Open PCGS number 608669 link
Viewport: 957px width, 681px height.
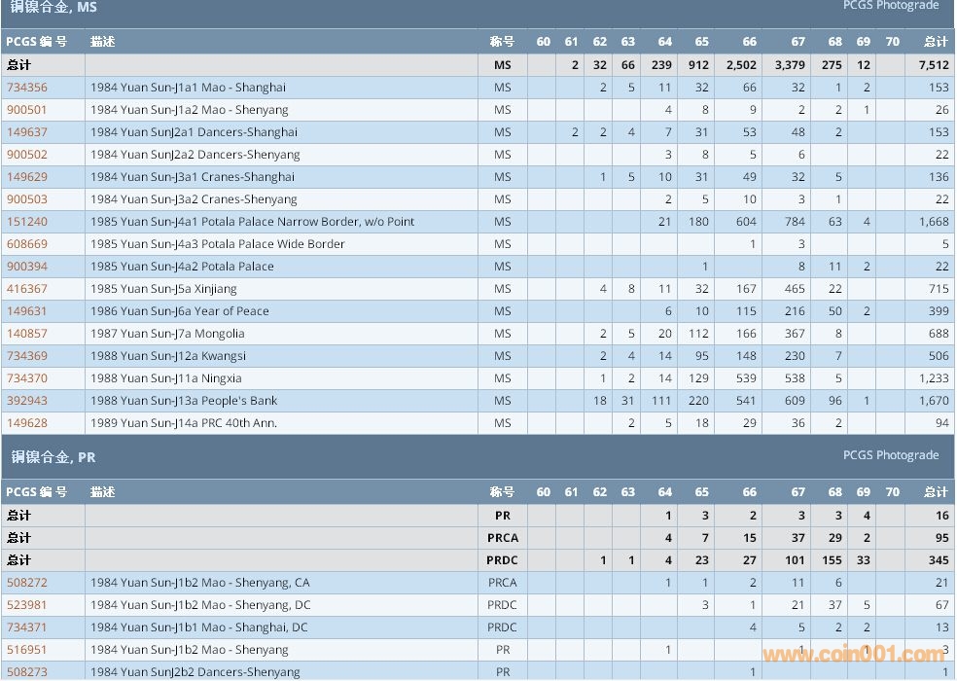click(x=27, y=244)
